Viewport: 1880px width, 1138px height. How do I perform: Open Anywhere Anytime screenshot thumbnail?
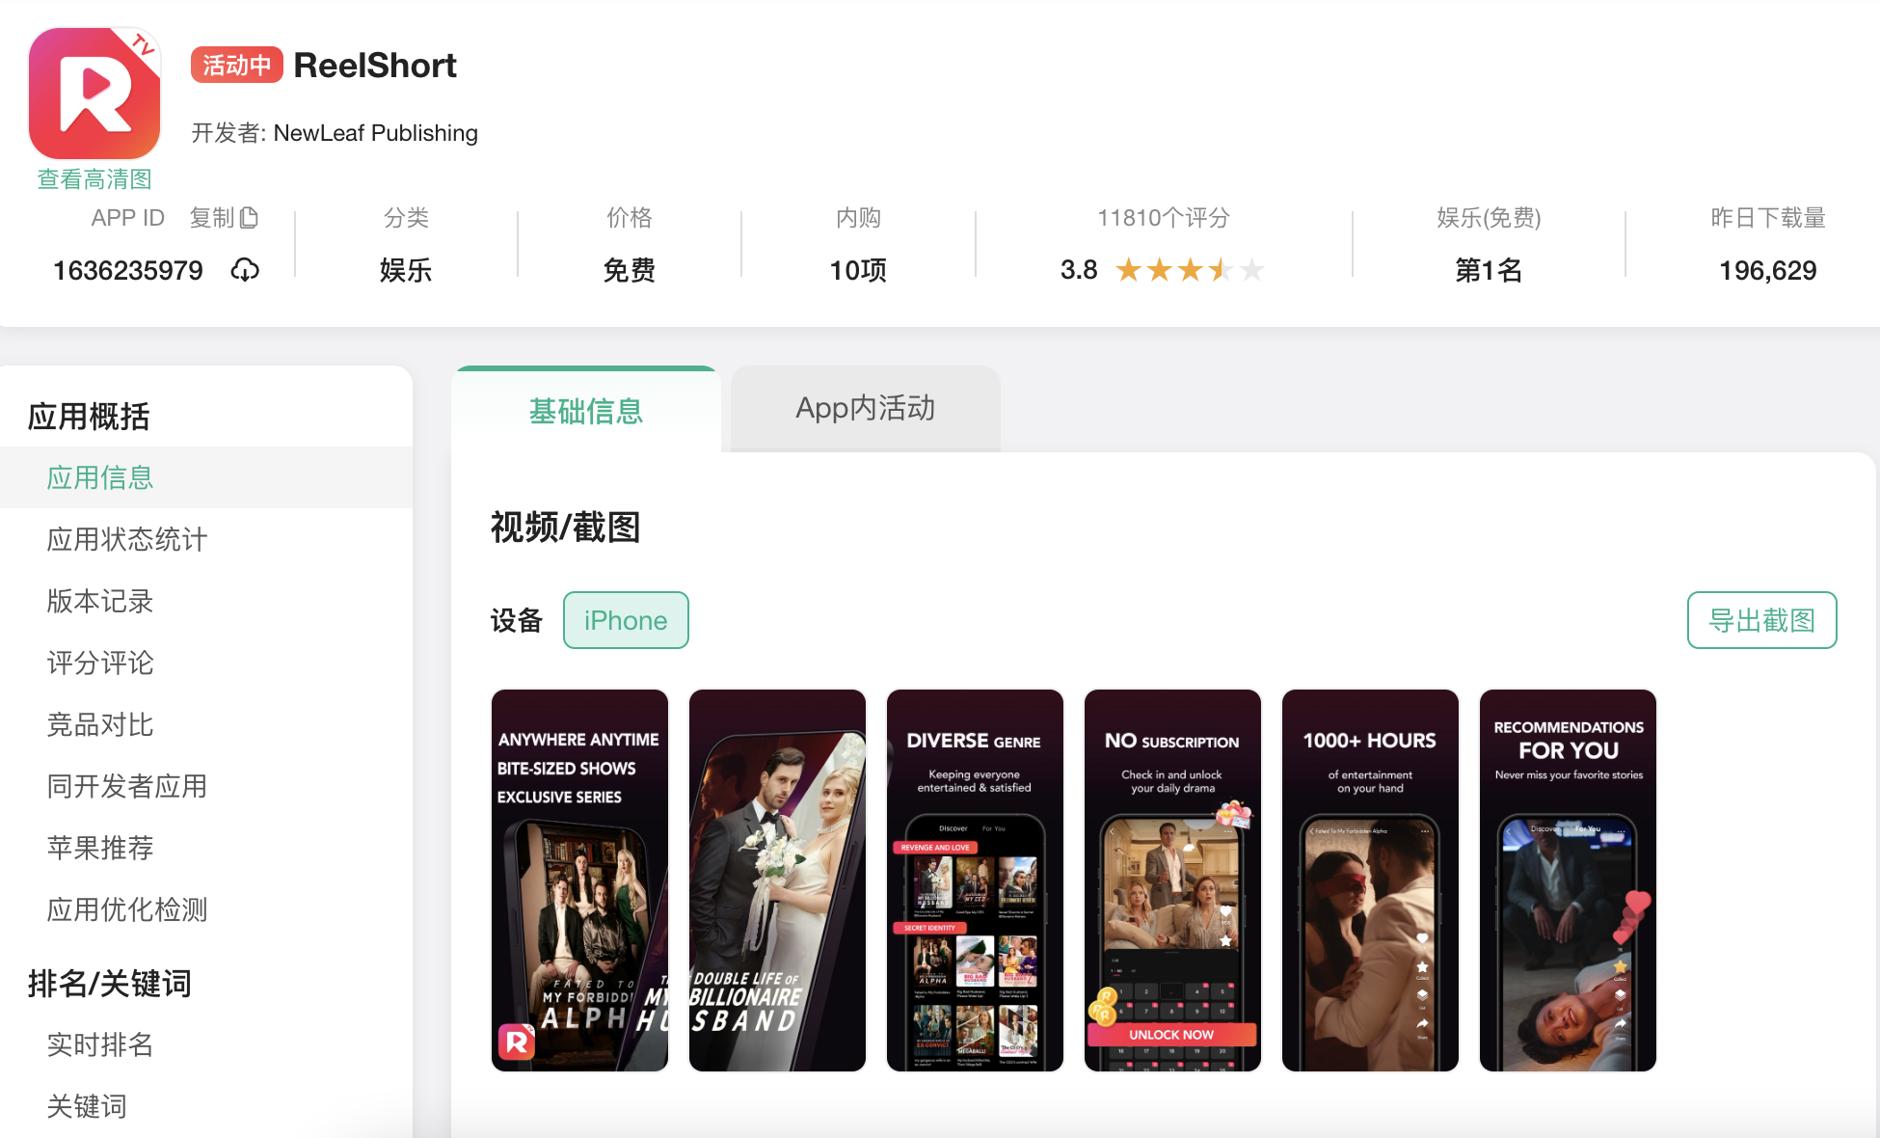[x=579, y=881]
